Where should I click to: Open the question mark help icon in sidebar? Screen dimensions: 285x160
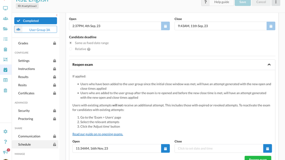[x=5, y=142]
